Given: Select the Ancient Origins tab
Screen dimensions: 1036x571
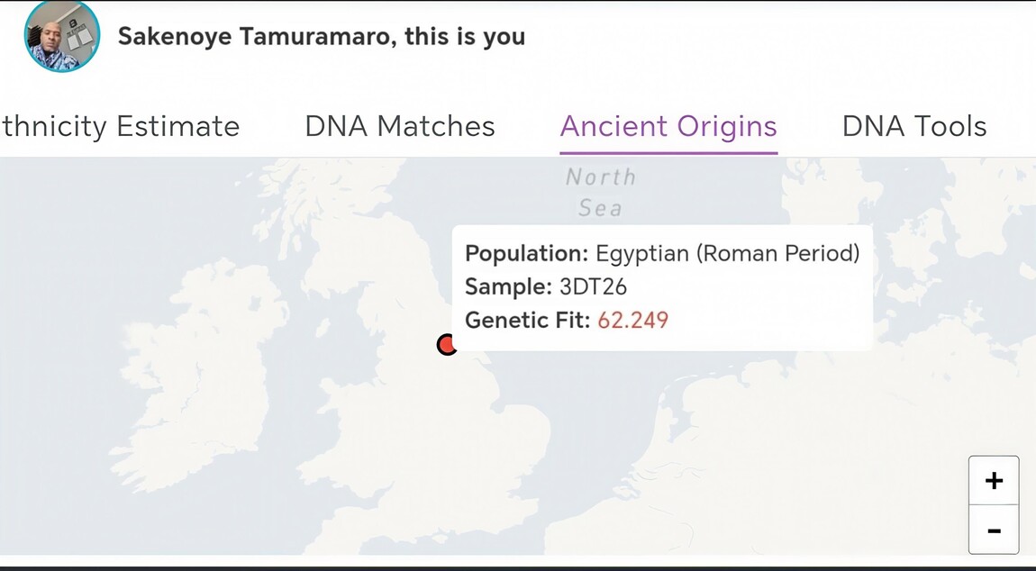Looking at the screenshot, I should [668, 127].
